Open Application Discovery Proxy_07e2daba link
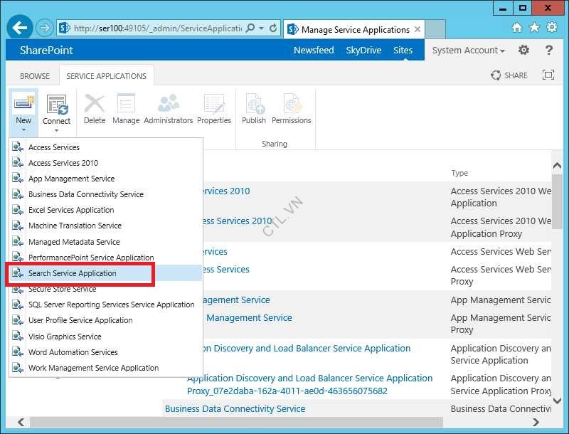Image resolution: width=569 pixels, height=434 pixels. point(309,384)
